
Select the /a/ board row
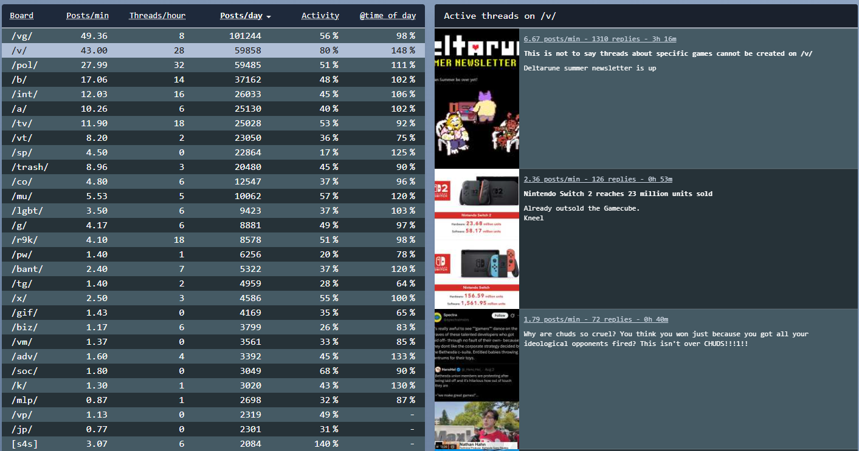tap(213, 109)
